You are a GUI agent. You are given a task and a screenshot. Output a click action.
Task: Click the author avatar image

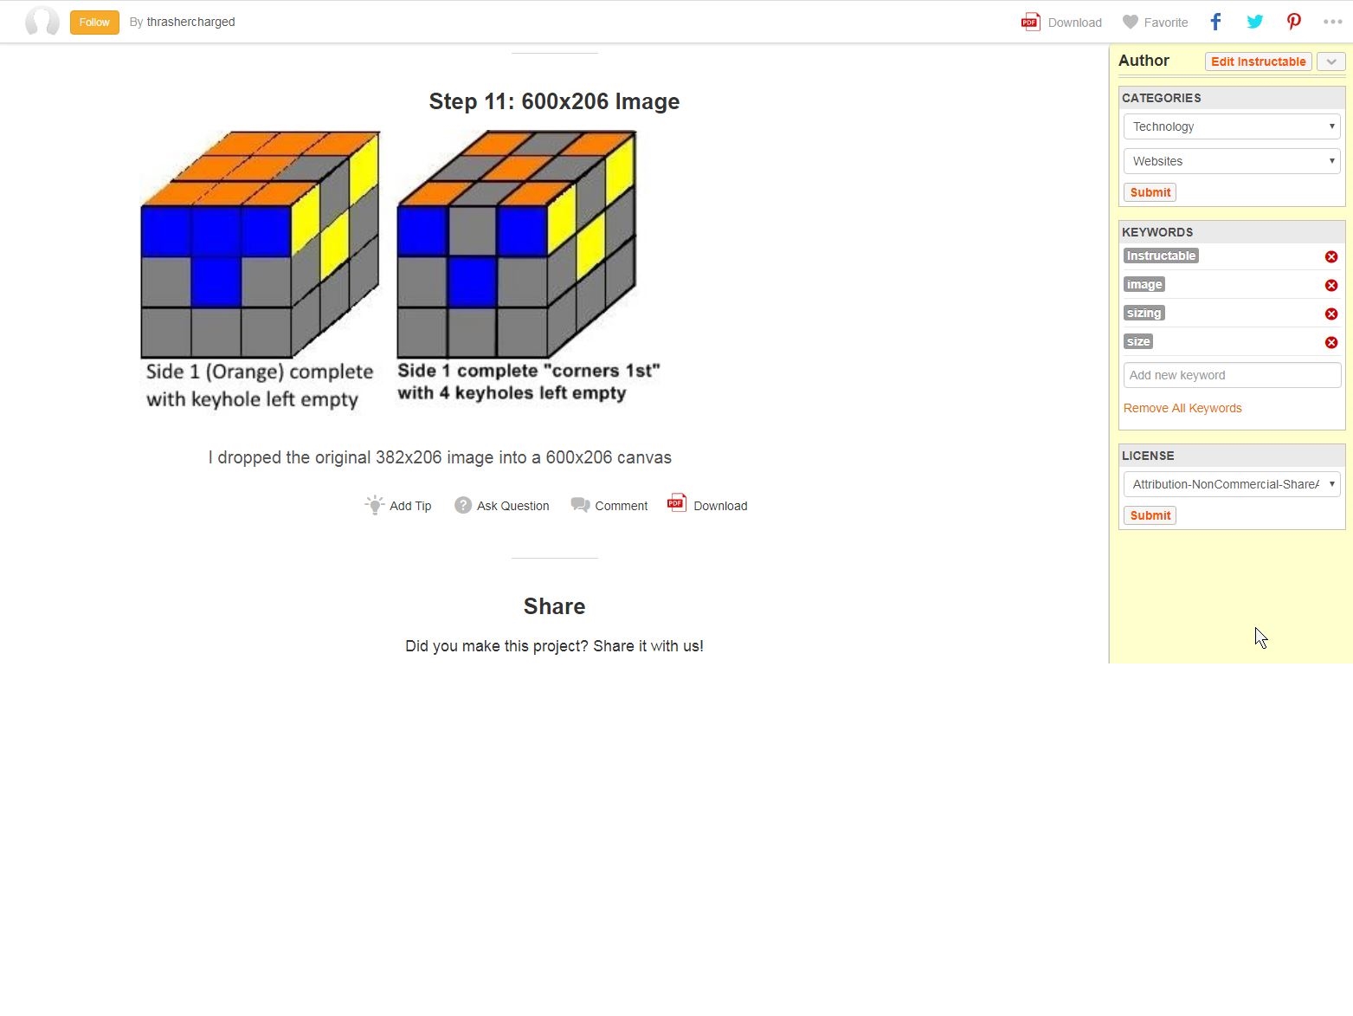click(42, 22)
